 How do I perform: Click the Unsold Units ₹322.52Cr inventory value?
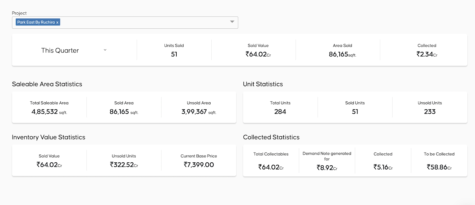[x=124, y=165]
